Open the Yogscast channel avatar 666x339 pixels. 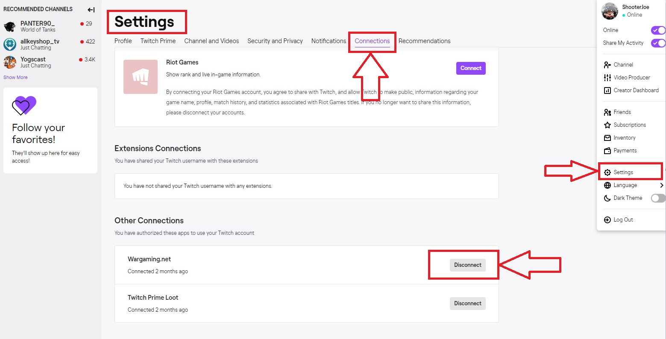tap(10, 62)
